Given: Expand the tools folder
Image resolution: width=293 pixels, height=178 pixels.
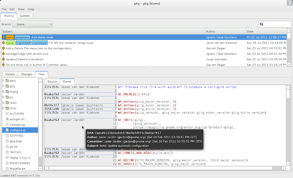Looking at the screenshot, I should [x=3, y=108].
